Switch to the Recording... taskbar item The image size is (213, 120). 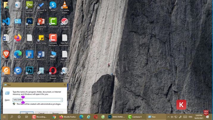tap(40, 117)
